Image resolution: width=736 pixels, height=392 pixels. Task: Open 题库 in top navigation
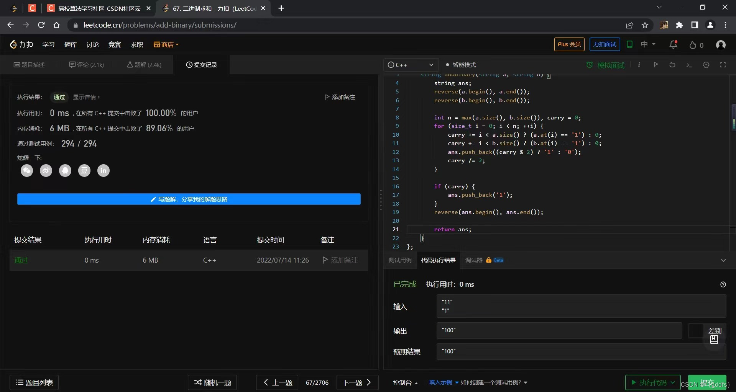pyautogui.click(x=71, y=45)
